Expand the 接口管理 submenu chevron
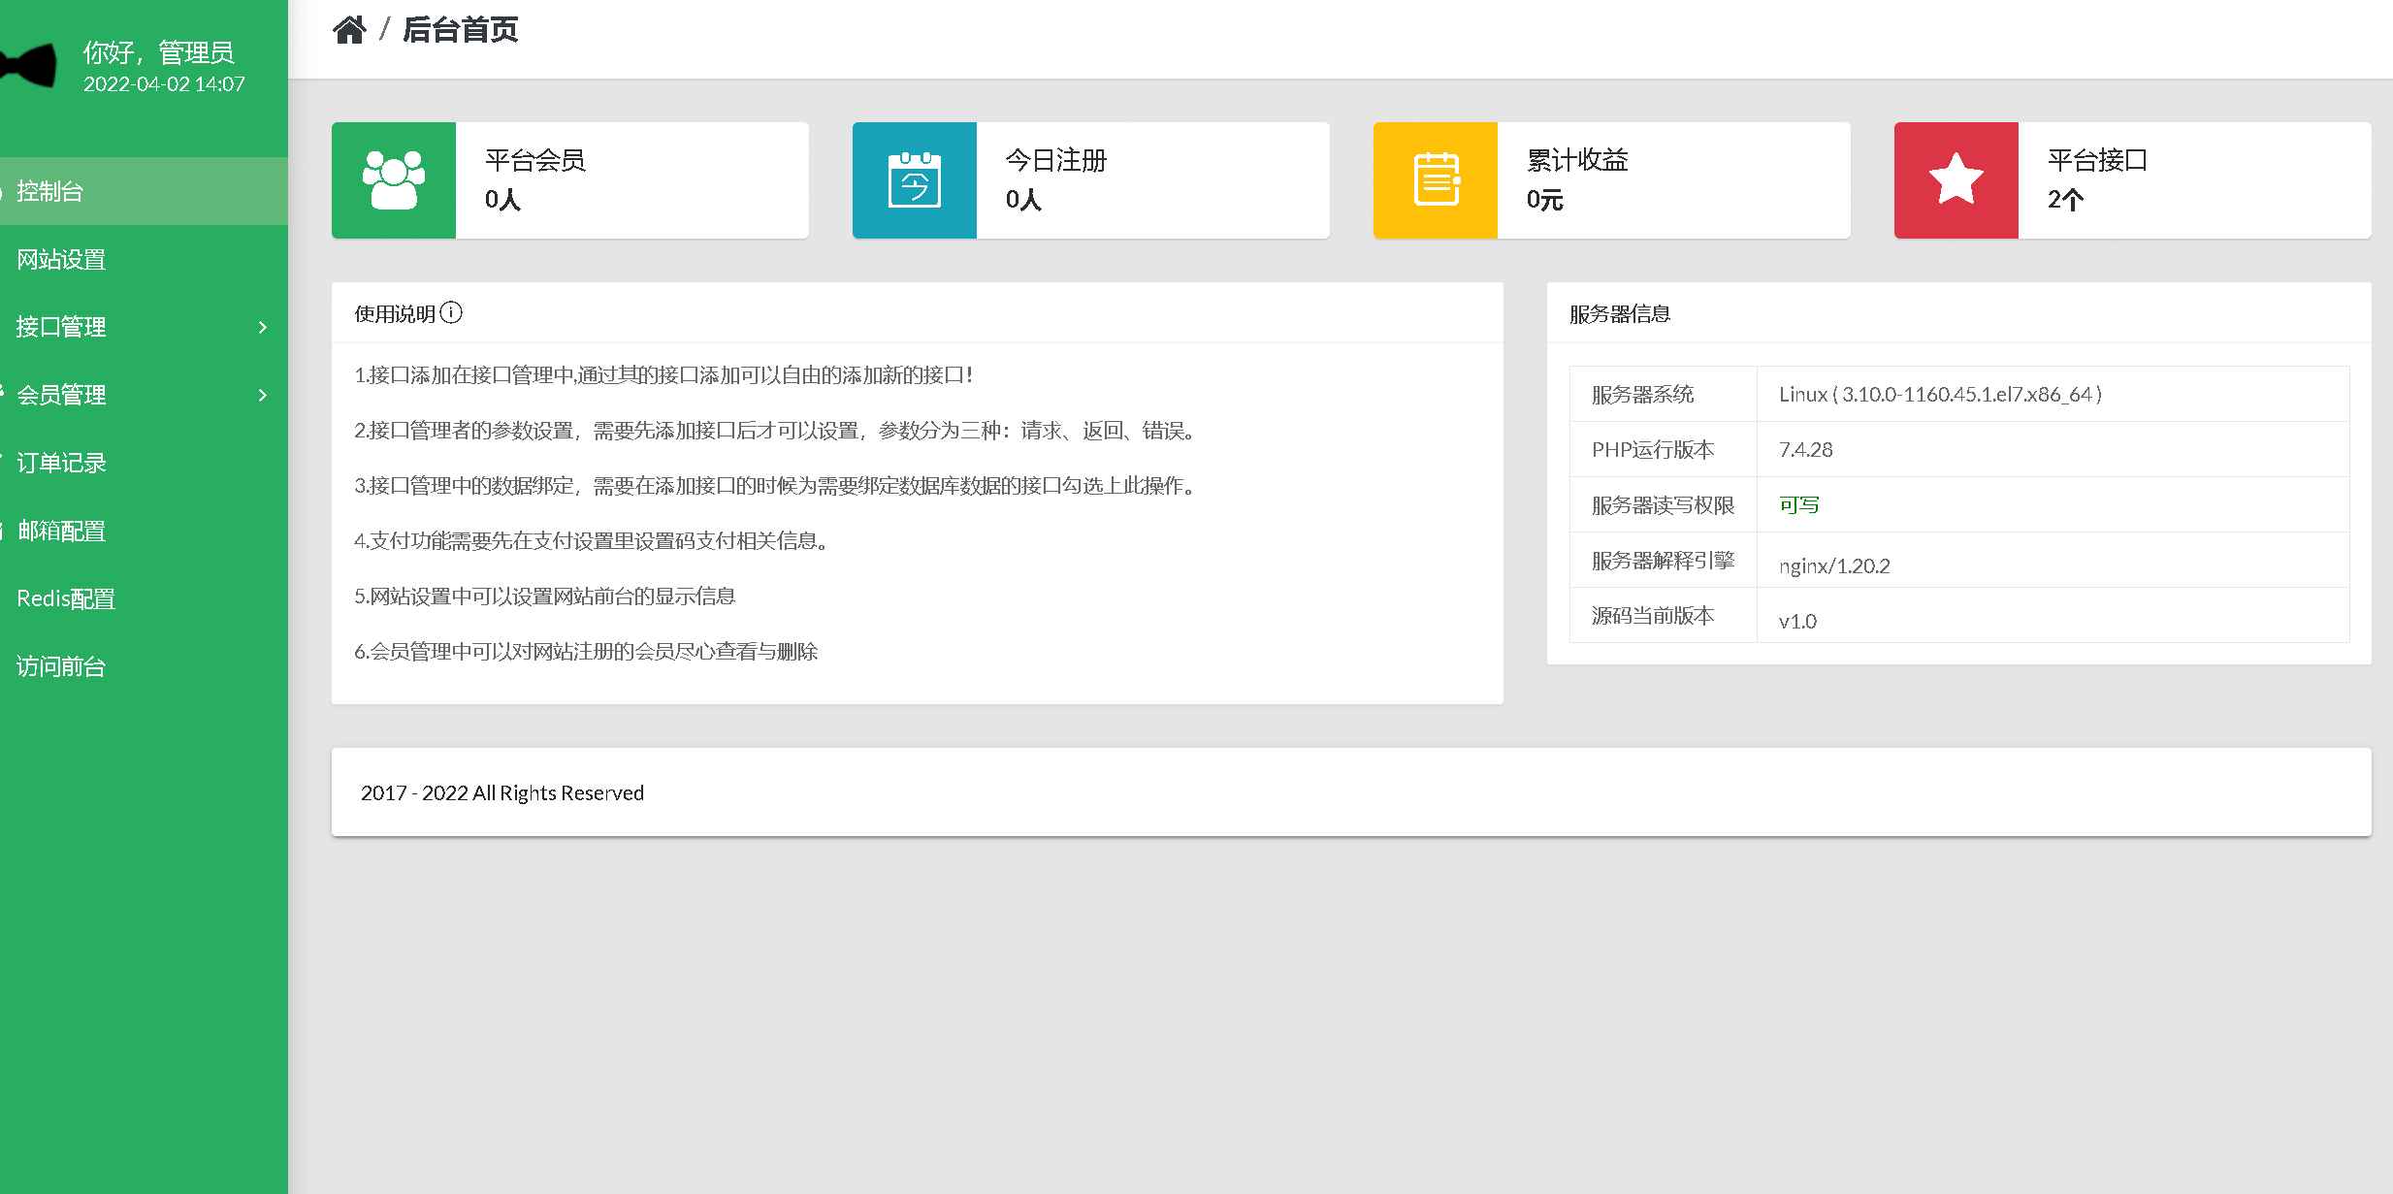The height and width of the screenshot is (1194, 2393). click(x=261, y=327)
